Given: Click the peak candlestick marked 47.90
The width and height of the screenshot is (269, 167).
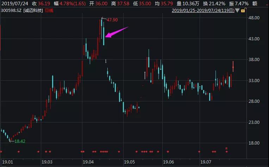Looking at the screenshot, I should tap(101, 28).
